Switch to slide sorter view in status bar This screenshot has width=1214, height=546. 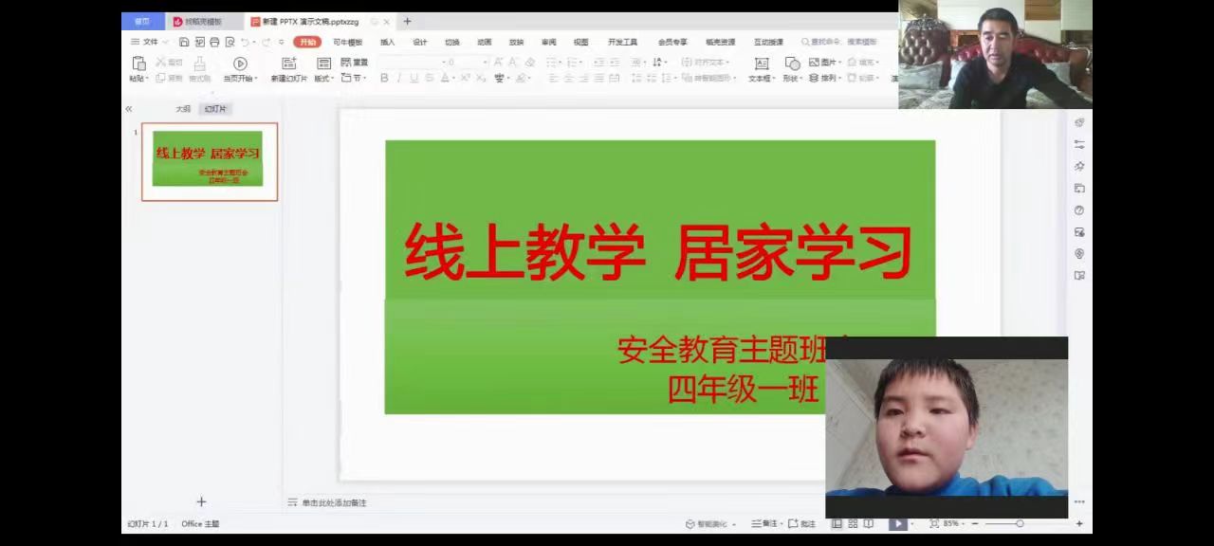[x=853, y=523]
